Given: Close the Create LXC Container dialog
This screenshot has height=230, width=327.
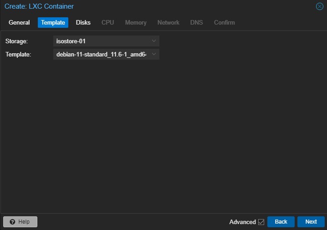Looking at the screenshot, I should tap(320, 6).
